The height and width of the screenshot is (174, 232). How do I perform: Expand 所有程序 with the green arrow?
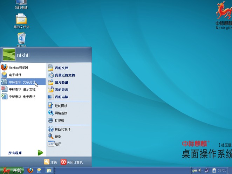40,153
